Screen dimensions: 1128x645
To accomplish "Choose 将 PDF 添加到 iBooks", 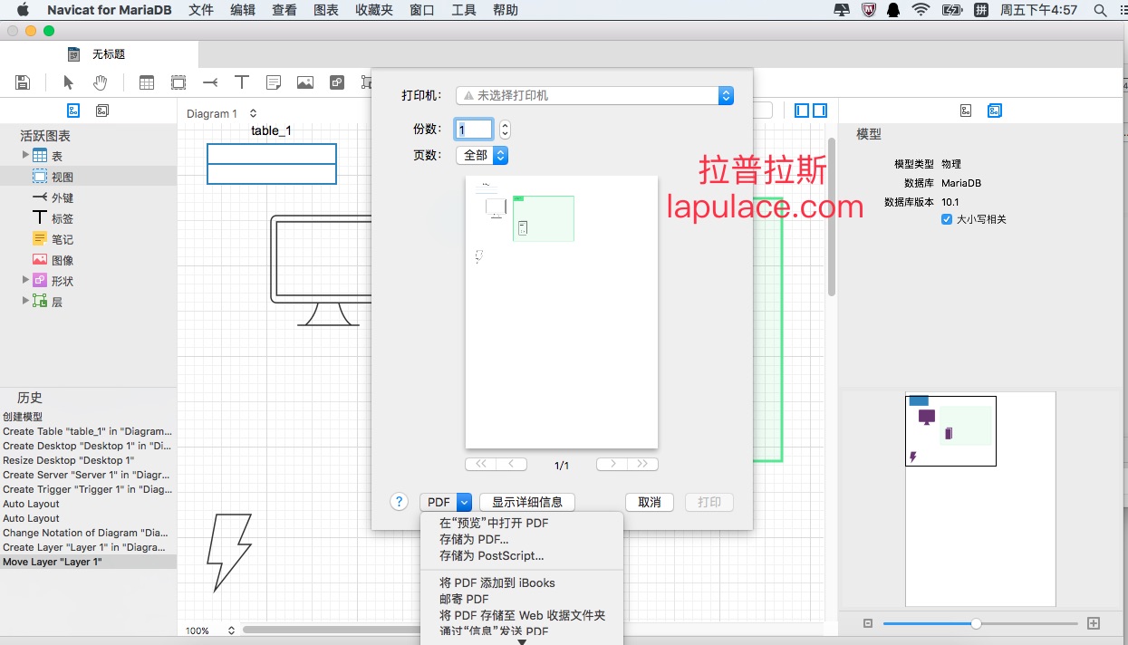I will click(x=497, y=582).
